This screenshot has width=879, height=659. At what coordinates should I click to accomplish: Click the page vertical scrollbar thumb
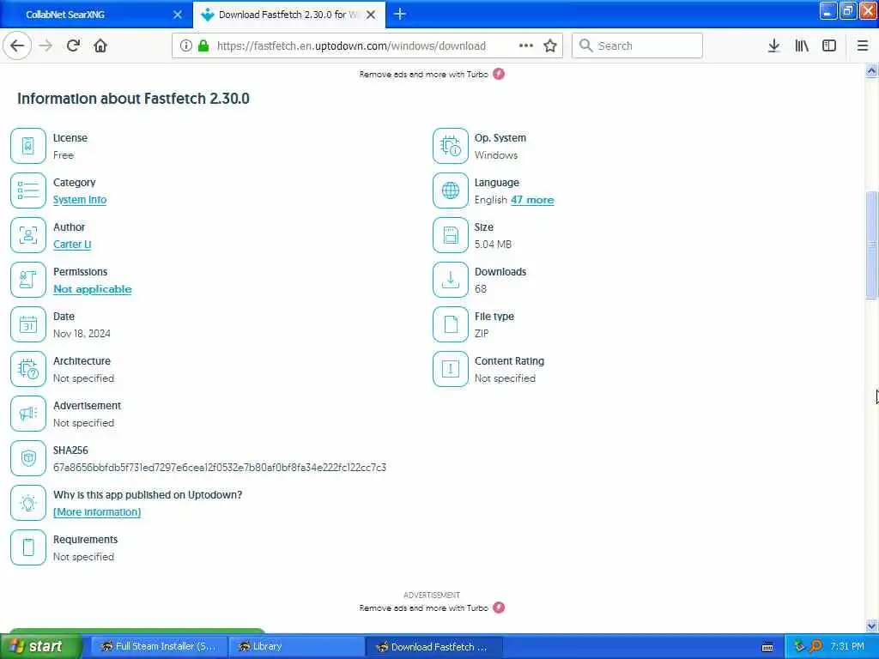(x=871, y=245)
